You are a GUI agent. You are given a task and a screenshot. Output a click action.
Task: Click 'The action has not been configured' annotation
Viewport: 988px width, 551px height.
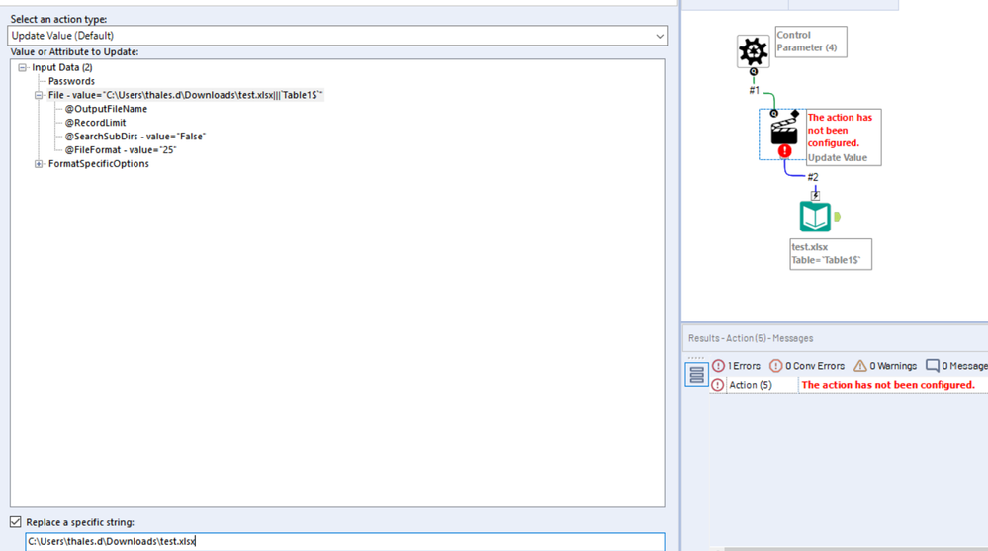click(844, 138)
